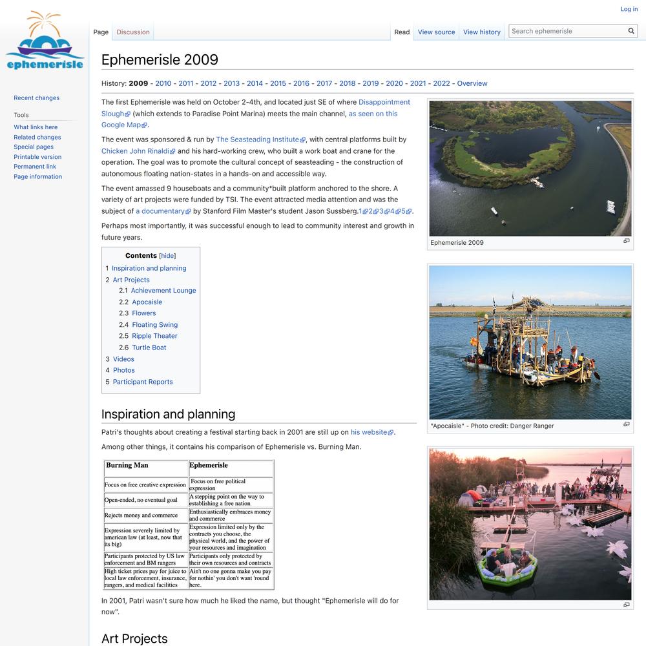Open Page information link

(38, 176)
